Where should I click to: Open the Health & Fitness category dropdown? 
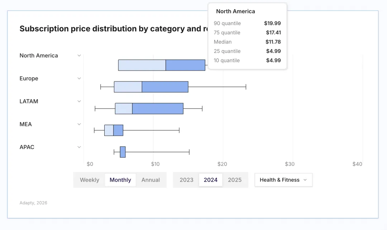283,180
